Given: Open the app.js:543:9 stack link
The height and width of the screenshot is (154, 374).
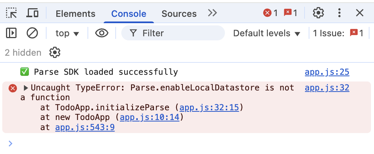Looking at the screenshot, I should click(x=85, y=127).
